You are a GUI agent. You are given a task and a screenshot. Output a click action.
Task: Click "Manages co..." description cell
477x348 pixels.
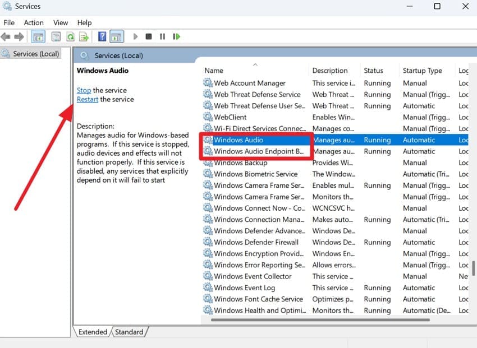coord(333,128)
